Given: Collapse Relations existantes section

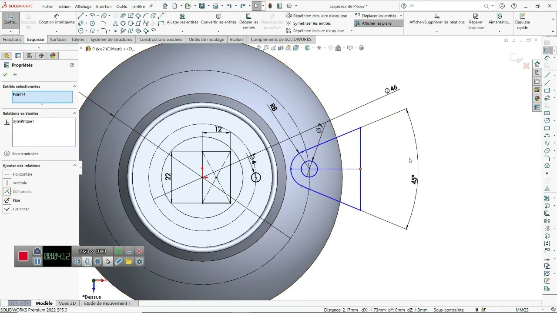Looking at the screenshot, I should 74,113.
